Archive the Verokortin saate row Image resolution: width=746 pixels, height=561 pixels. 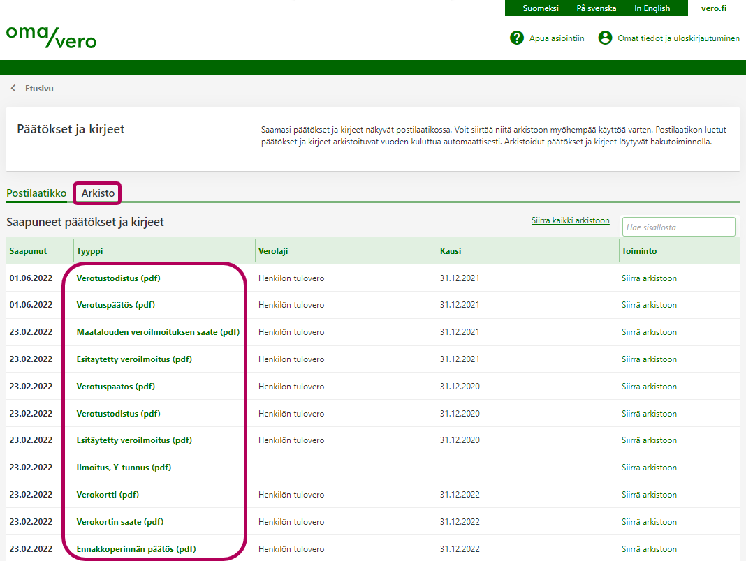click(649, 522)
